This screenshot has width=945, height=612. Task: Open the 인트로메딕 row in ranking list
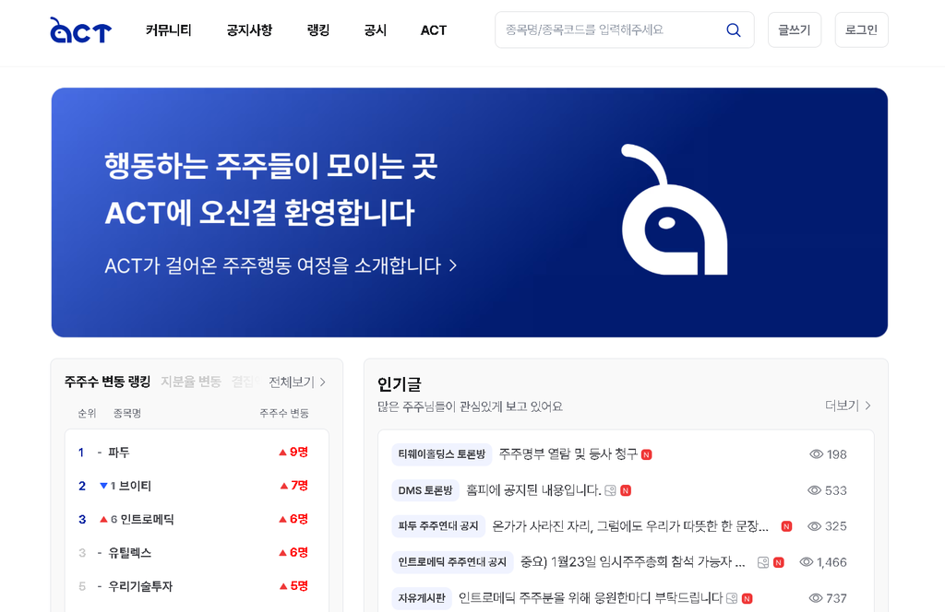click(x=147, y=520)
